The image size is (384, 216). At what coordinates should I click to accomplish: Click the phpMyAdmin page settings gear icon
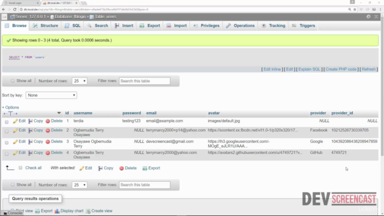point(368,17)
